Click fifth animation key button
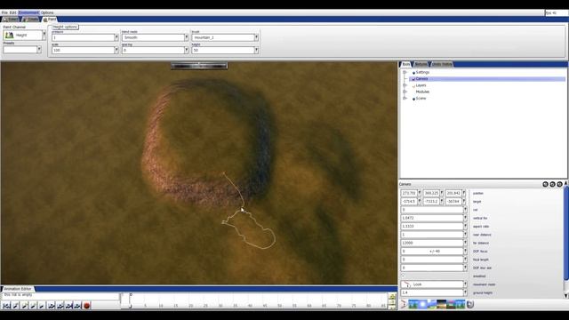Image resolution: width=569 pixels, height=320 pixels. 42,306
